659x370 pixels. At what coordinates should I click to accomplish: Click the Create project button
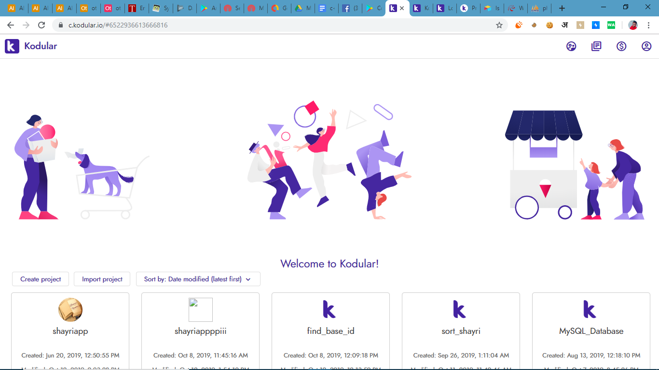click(x=41, y=279)
